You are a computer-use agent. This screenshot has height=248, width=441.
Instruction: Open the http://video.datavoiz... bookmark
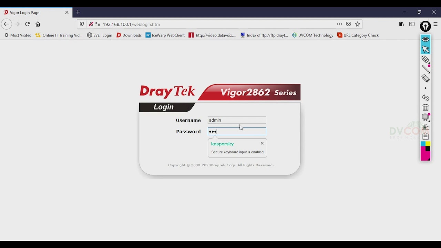pyautogui.click(x=212, y=35)
